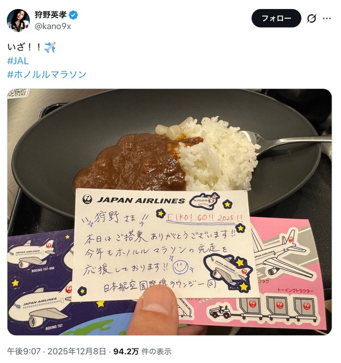Click the JAPAN AIRLINES logo on card
Viewport: 341px width, 363px height.
coord(134,200)
